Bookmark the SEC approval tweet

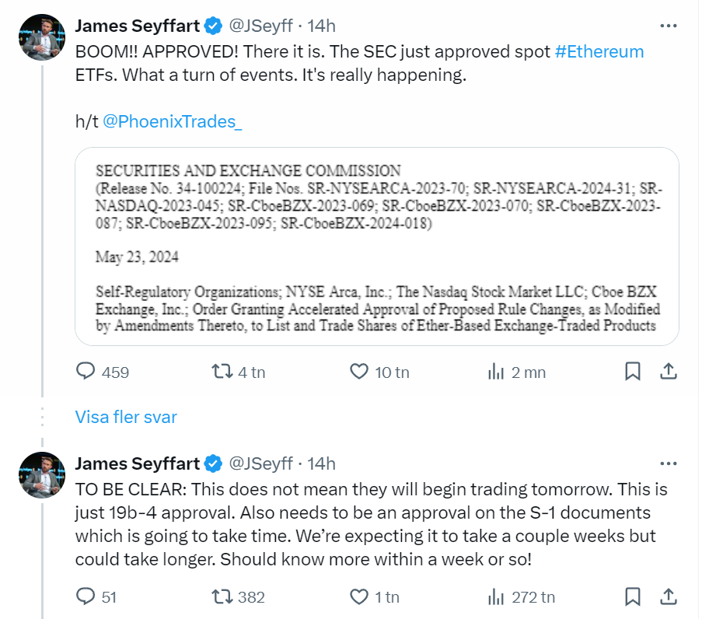(633, 372)
